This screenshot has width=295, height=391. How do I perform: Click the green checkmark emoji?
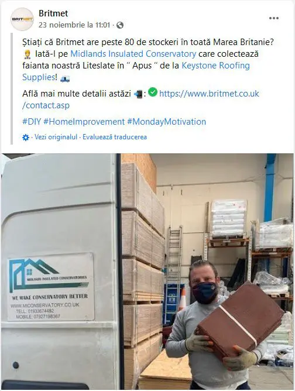click(x=153, y=92)
